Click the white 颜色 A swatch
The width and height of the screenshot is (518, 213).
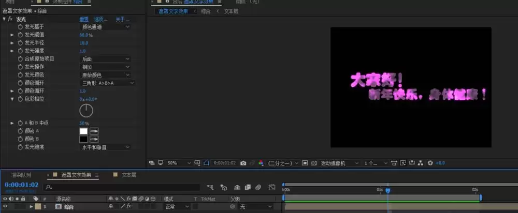tap(83, 131)
